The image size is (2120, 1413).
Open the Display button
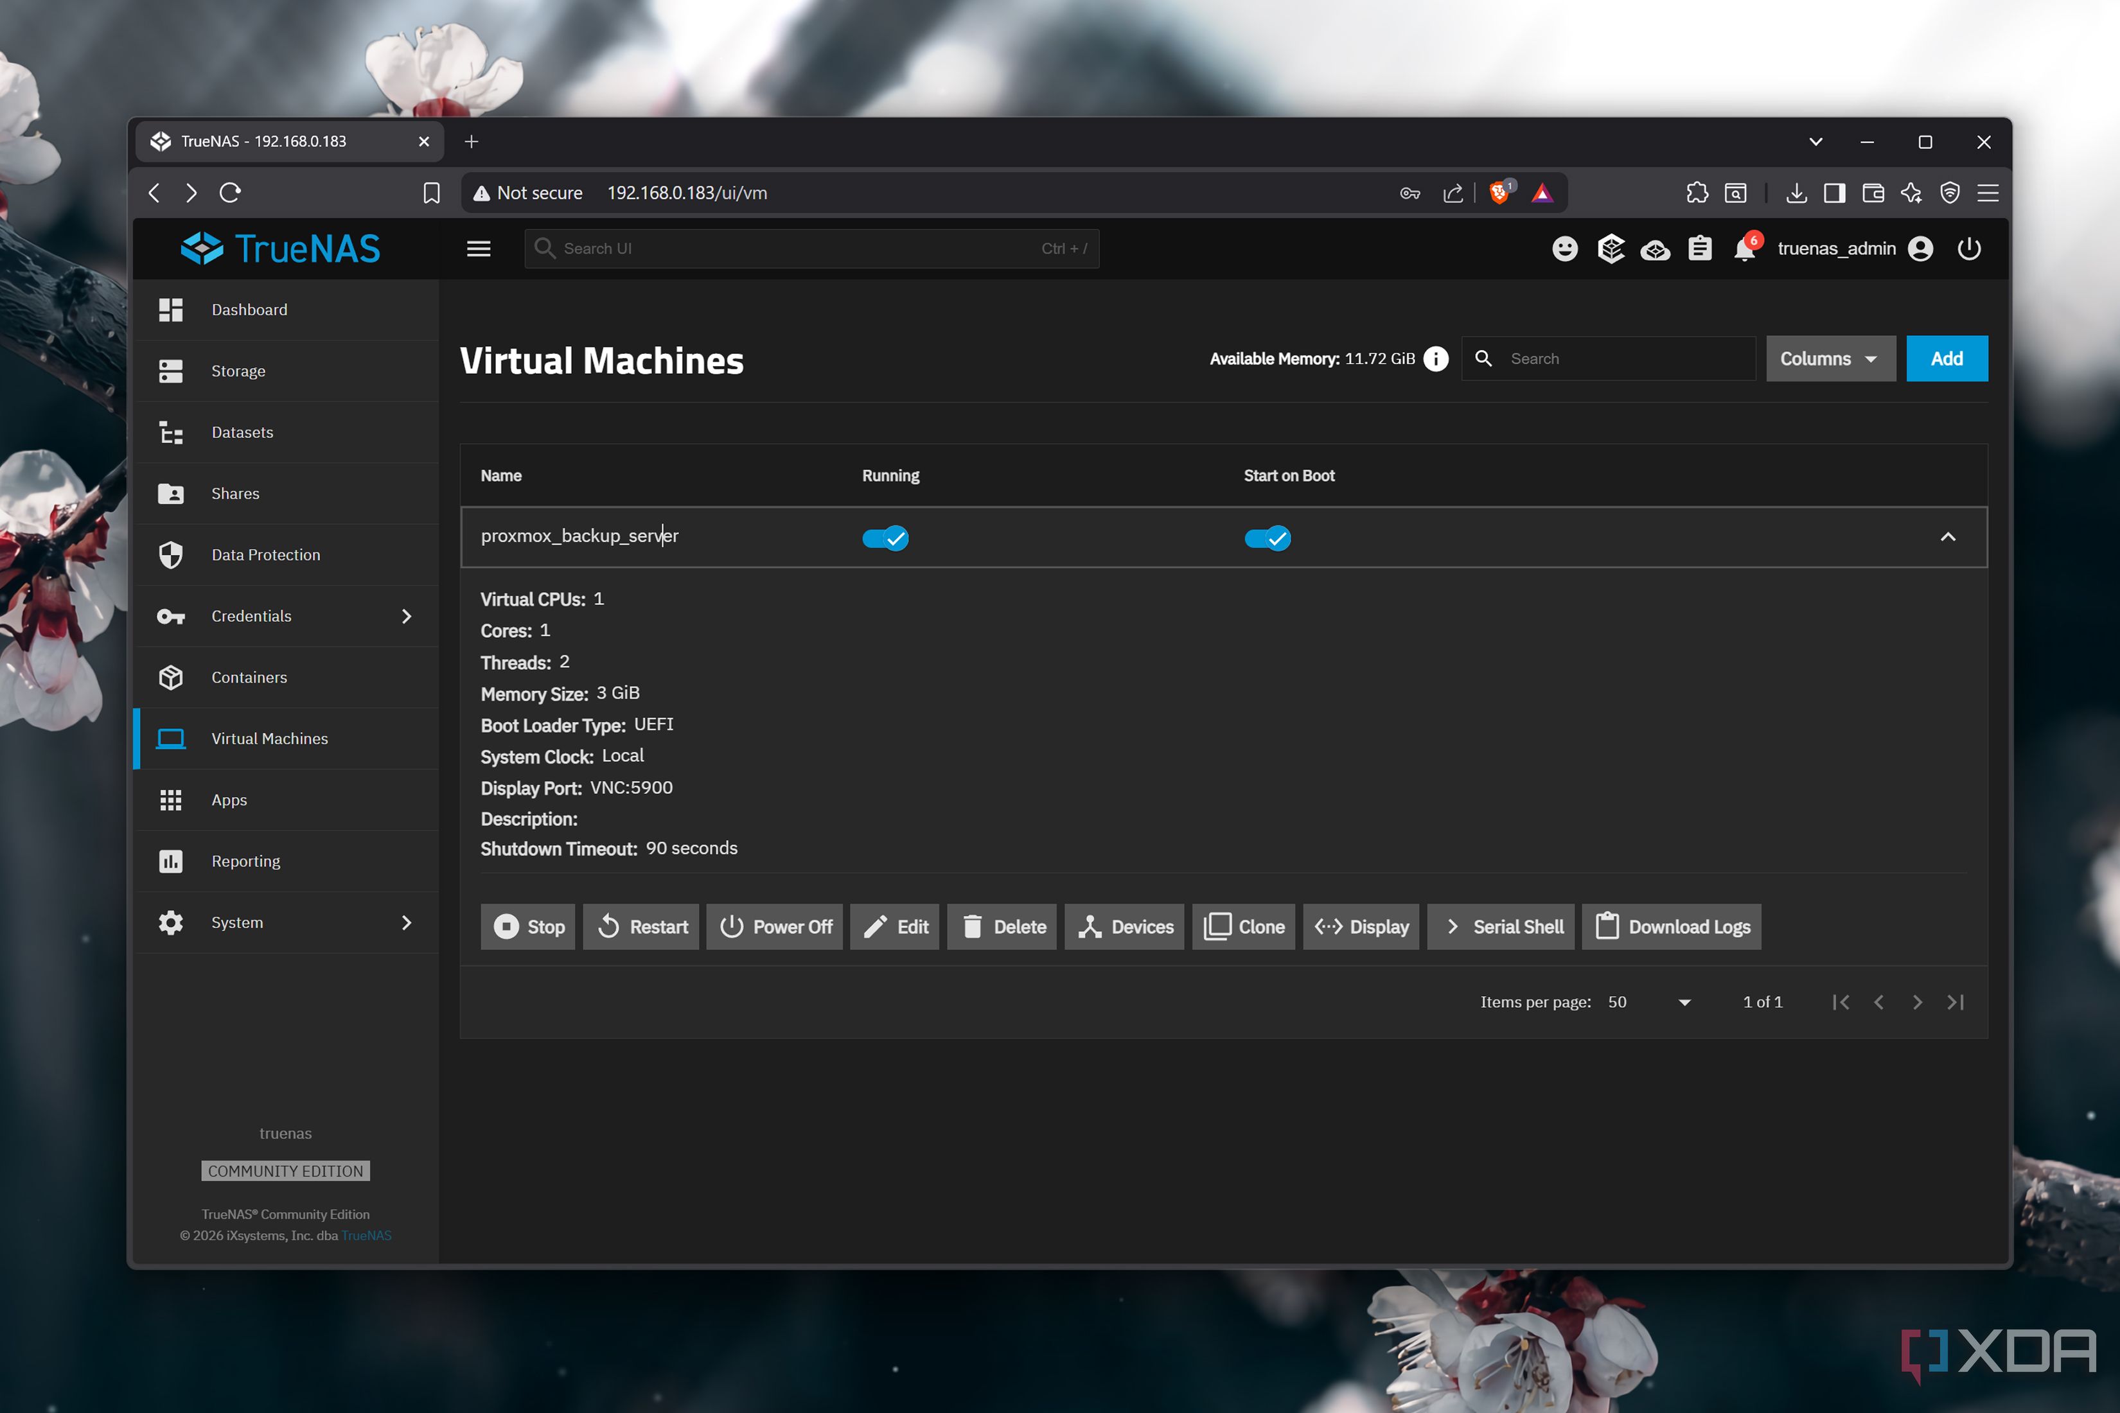[x=1361, y=926]
